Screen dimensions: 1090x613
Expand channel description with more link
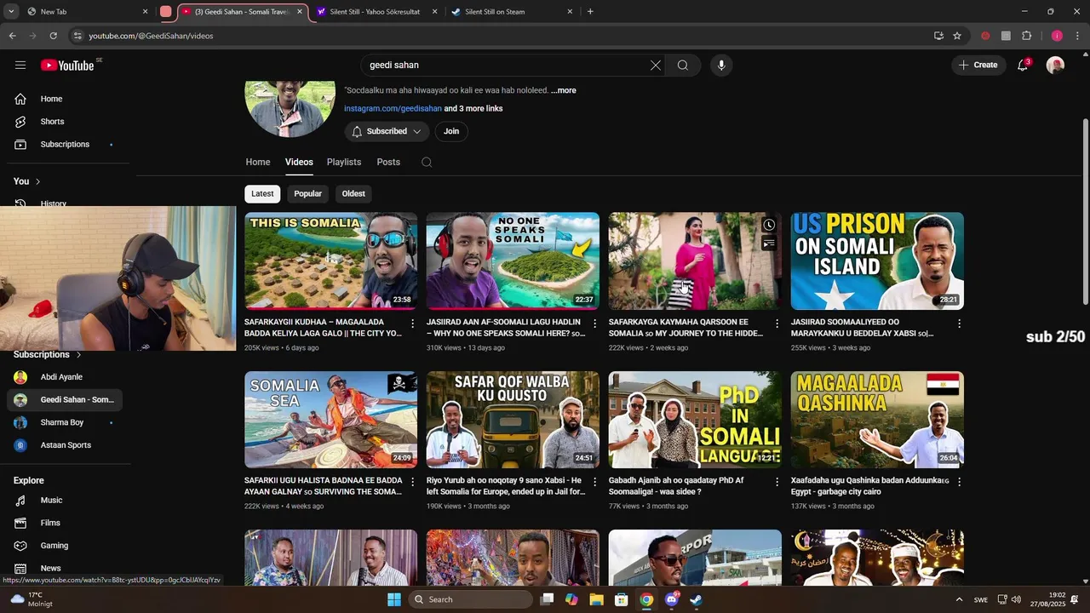coord(564,90)
